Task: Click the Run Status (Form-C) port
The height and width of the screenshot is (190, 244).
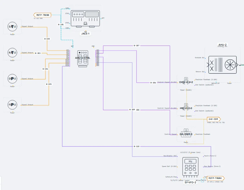Action: pos(203,167)
